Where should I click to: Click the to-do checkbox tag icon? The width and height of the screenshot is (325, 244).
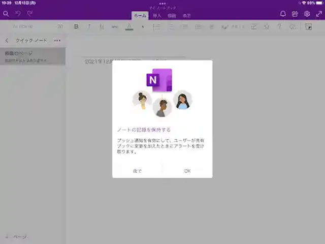point(254,26)
